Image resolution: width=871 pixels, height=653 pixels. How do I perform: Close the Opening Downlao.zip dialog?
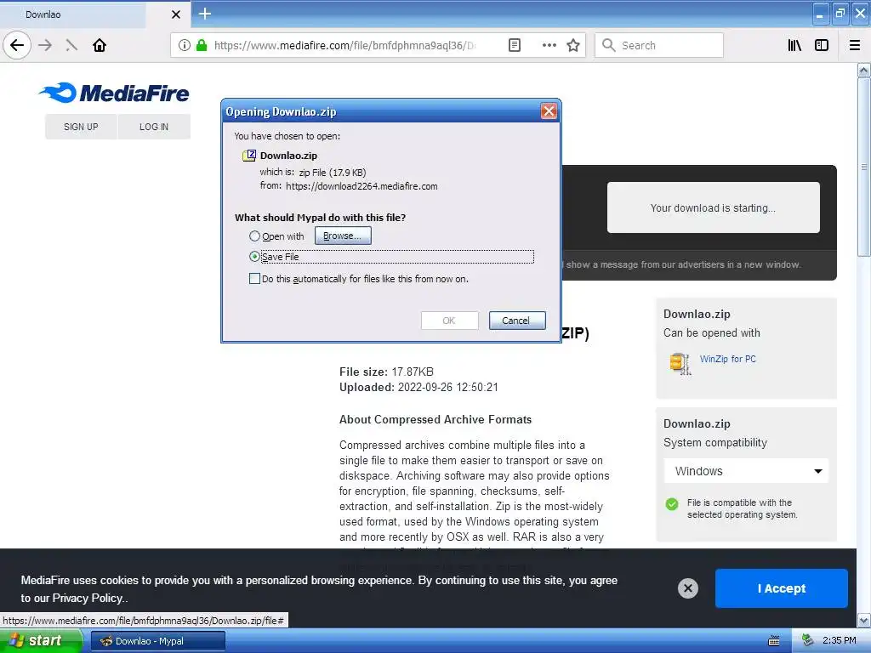[x=549, y=111]
